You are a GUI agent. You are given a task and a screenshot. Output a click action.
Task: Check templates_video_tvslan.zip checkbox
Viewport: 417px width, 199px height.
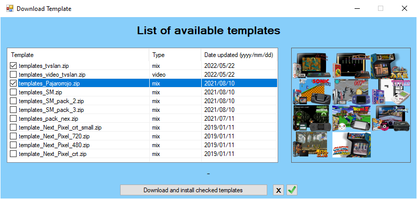tap(13, 75)
